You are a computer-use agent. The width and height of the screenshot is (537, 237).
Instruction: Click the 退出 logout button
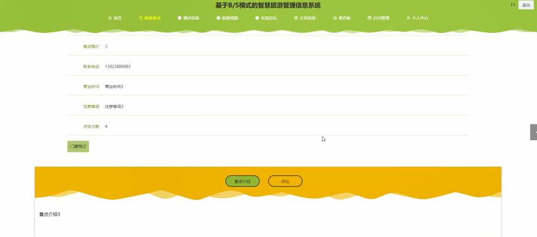point(526,5)
